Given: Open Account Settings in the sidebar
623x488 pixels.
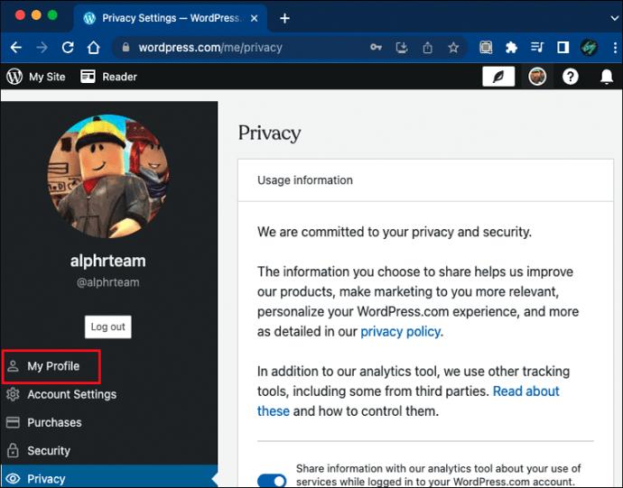Looking at the screenshot, I should [x=71, y=394].
